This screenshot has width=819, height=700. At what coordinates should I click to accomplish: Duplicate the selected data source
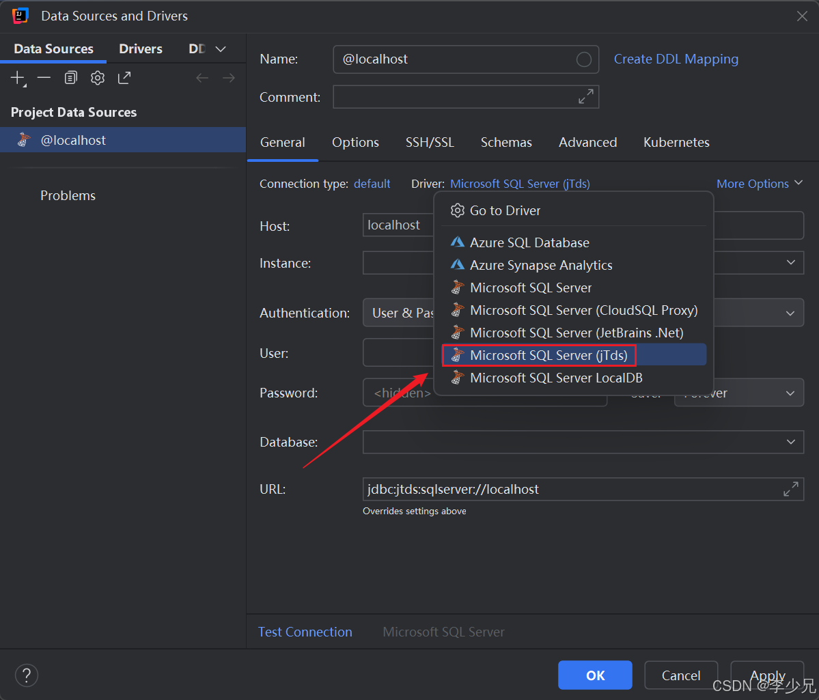pos(70,78)
